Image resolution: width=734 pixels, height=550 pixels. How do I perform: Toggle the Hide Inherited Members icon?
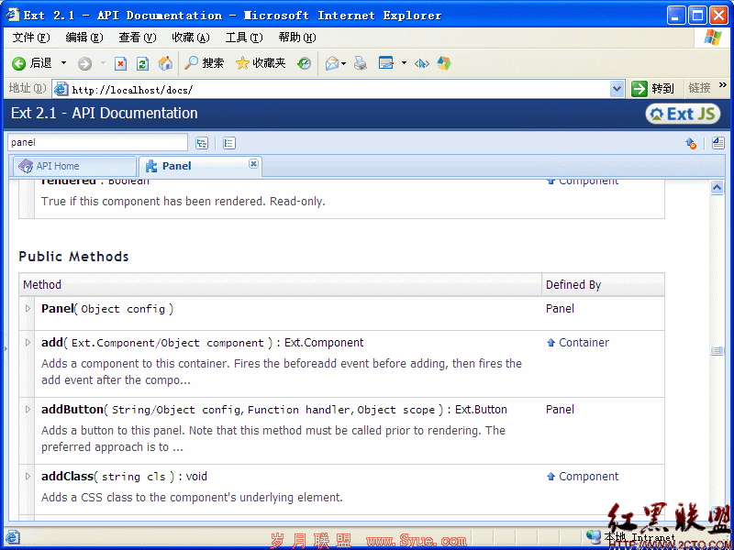click(691, 143)
